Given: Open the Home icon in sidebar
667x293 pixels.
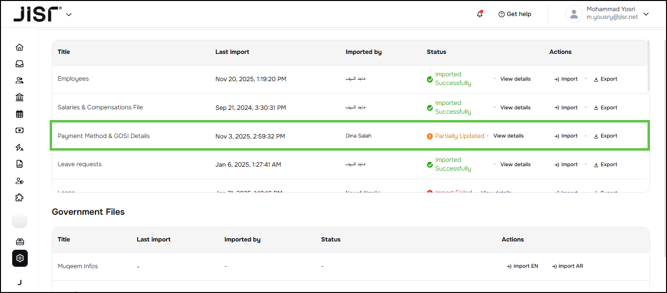Looking at the screenshot, I should tap(19, 47).
